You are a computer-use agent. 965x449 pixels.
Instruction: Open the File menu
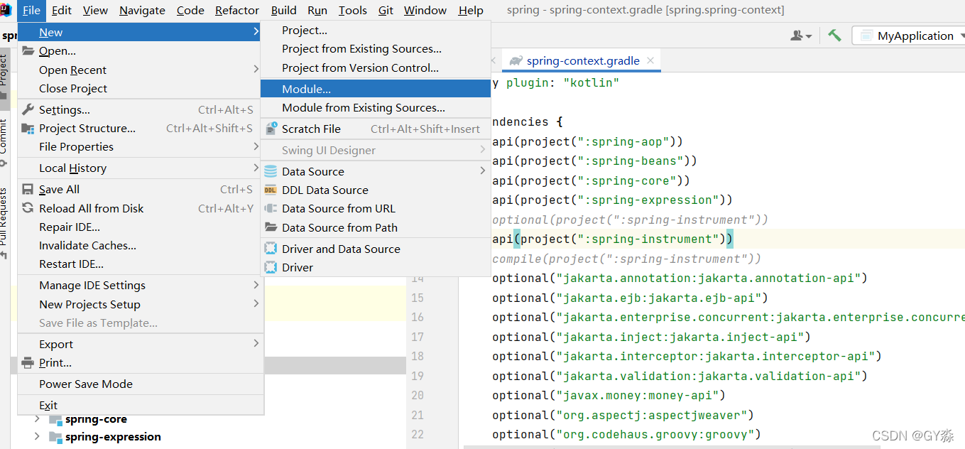[31, 10]
